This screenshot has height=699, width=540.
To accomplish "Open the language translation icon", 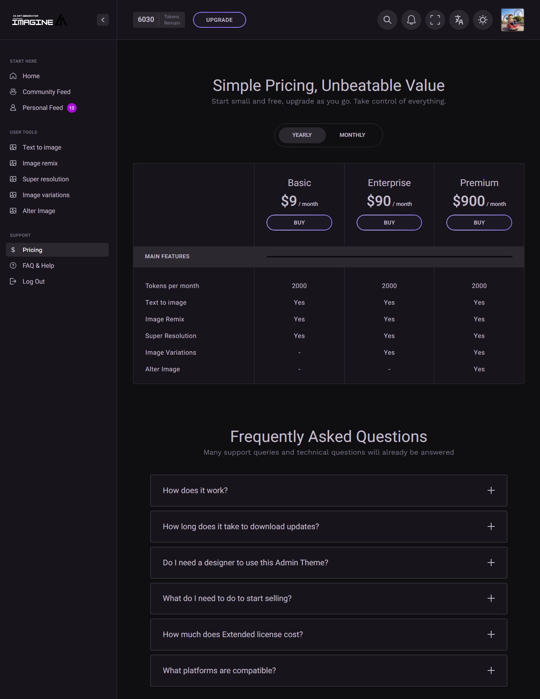I will (459, 20).
